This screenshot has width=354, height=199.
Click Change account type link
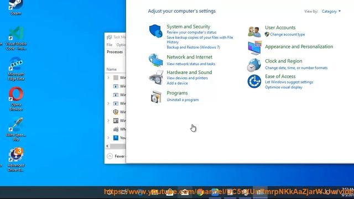(x=288, y=34)
